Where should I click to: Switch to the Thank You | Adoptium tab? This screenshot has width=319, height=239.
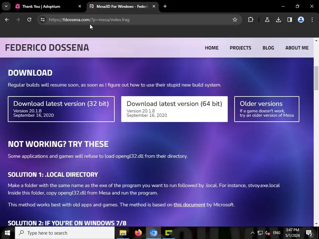click(48, 7)
